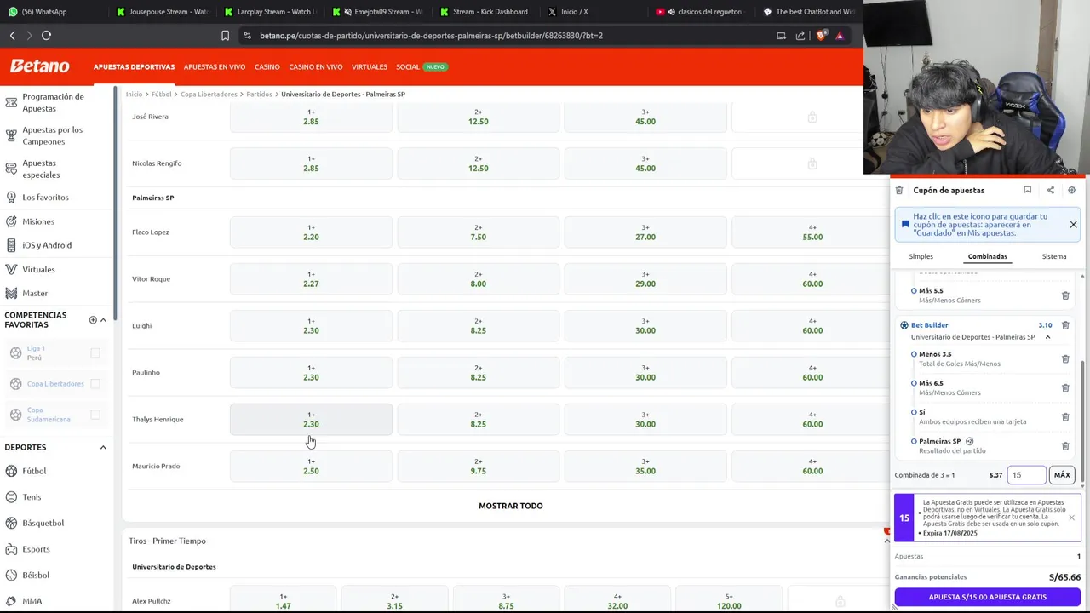This screenshot has height=613, width=1090.
Task: Reload the browser page
Action: pyautogui.click(x=47, y=36)
